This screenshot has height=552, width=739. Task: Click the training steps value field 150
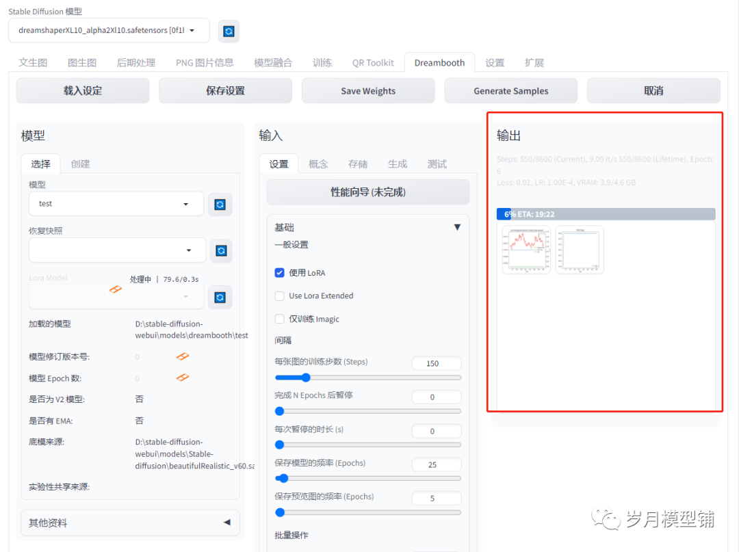(437, 363)
